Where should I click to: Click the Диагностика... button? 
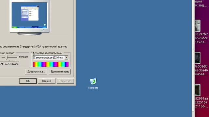coord(36,71)
